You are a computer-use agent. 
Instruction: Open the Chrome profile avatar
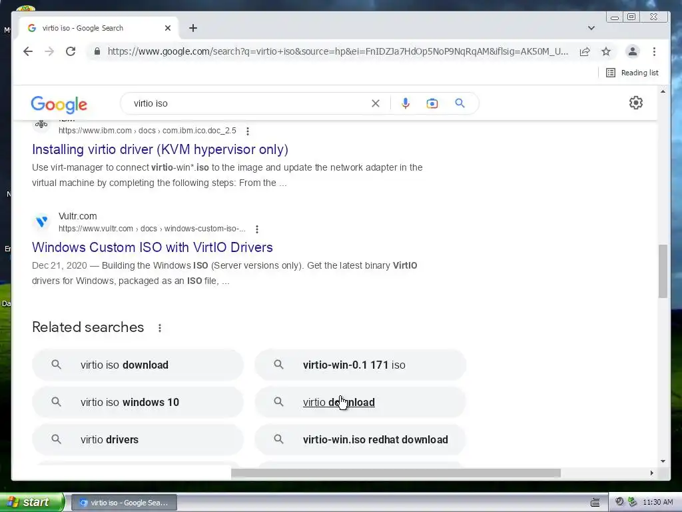633,51
